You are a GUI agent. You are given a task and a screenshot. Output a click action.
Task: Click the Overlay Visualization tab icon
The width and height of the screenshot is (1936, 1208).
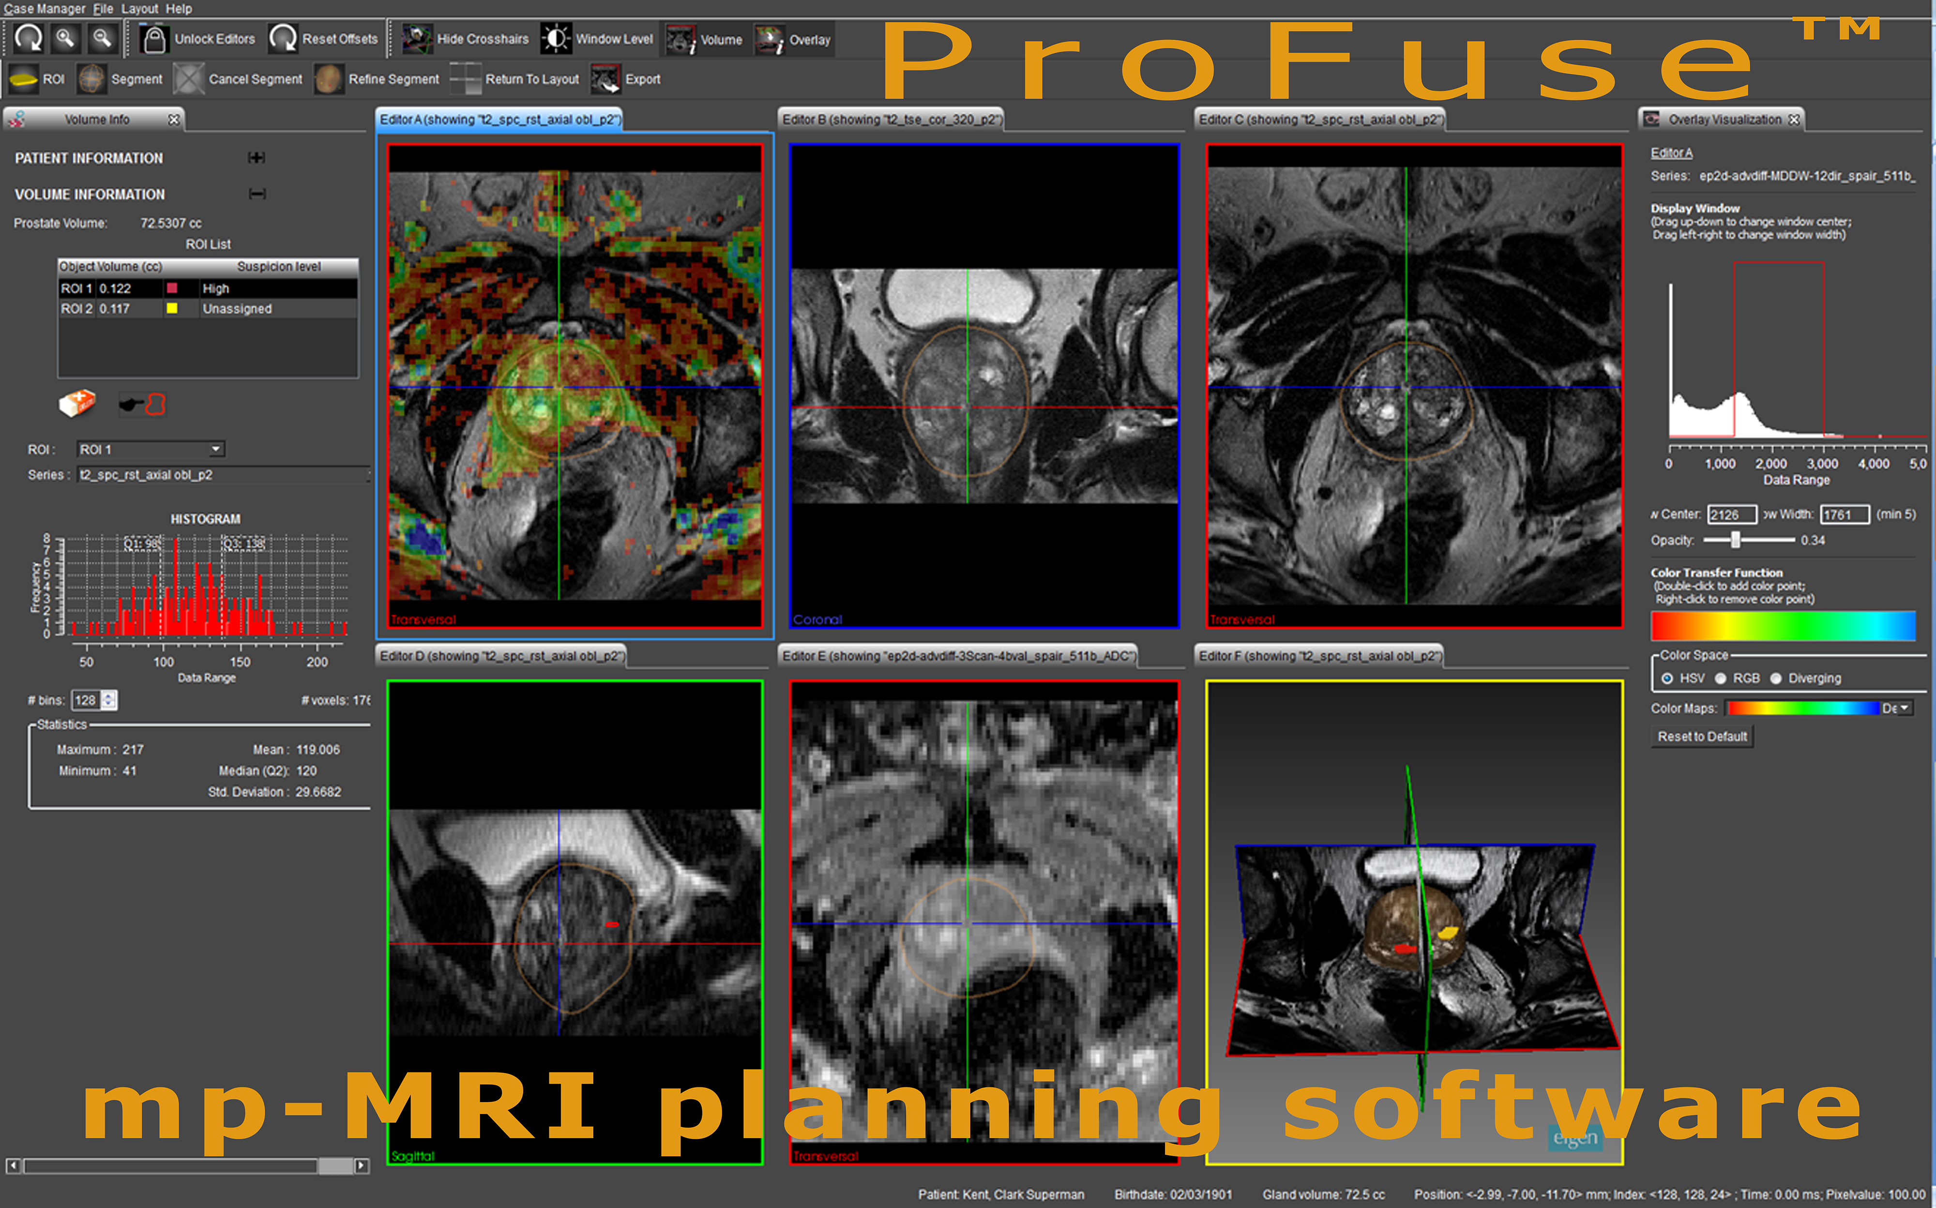click(1651, 119)
